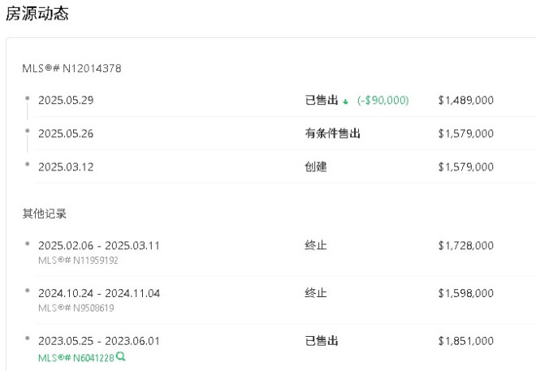Image resolution: width=536 pixels, height=371 pixels.
Task: Click MLS®# N11959192 record number
Action: point(78,261)
